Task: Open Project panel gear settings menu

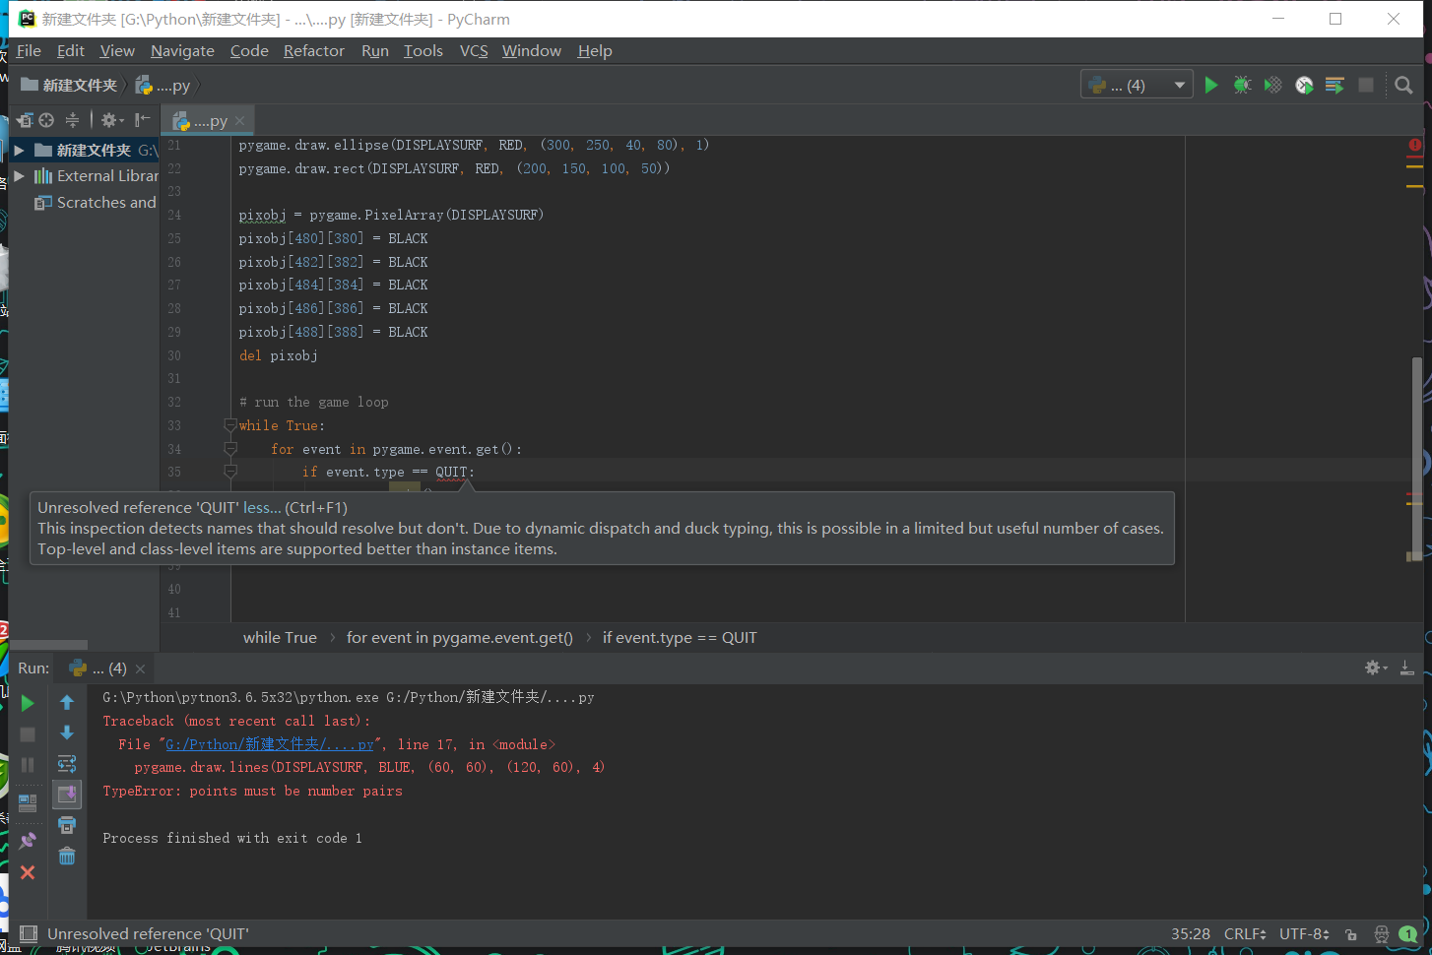Action: [x=111, y=120]
